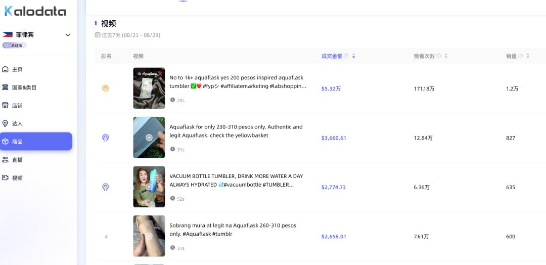Show help tooltip for 观看次数
This screenshot has width=546, height=265.
pyautogui.click(x=438, y=56)
